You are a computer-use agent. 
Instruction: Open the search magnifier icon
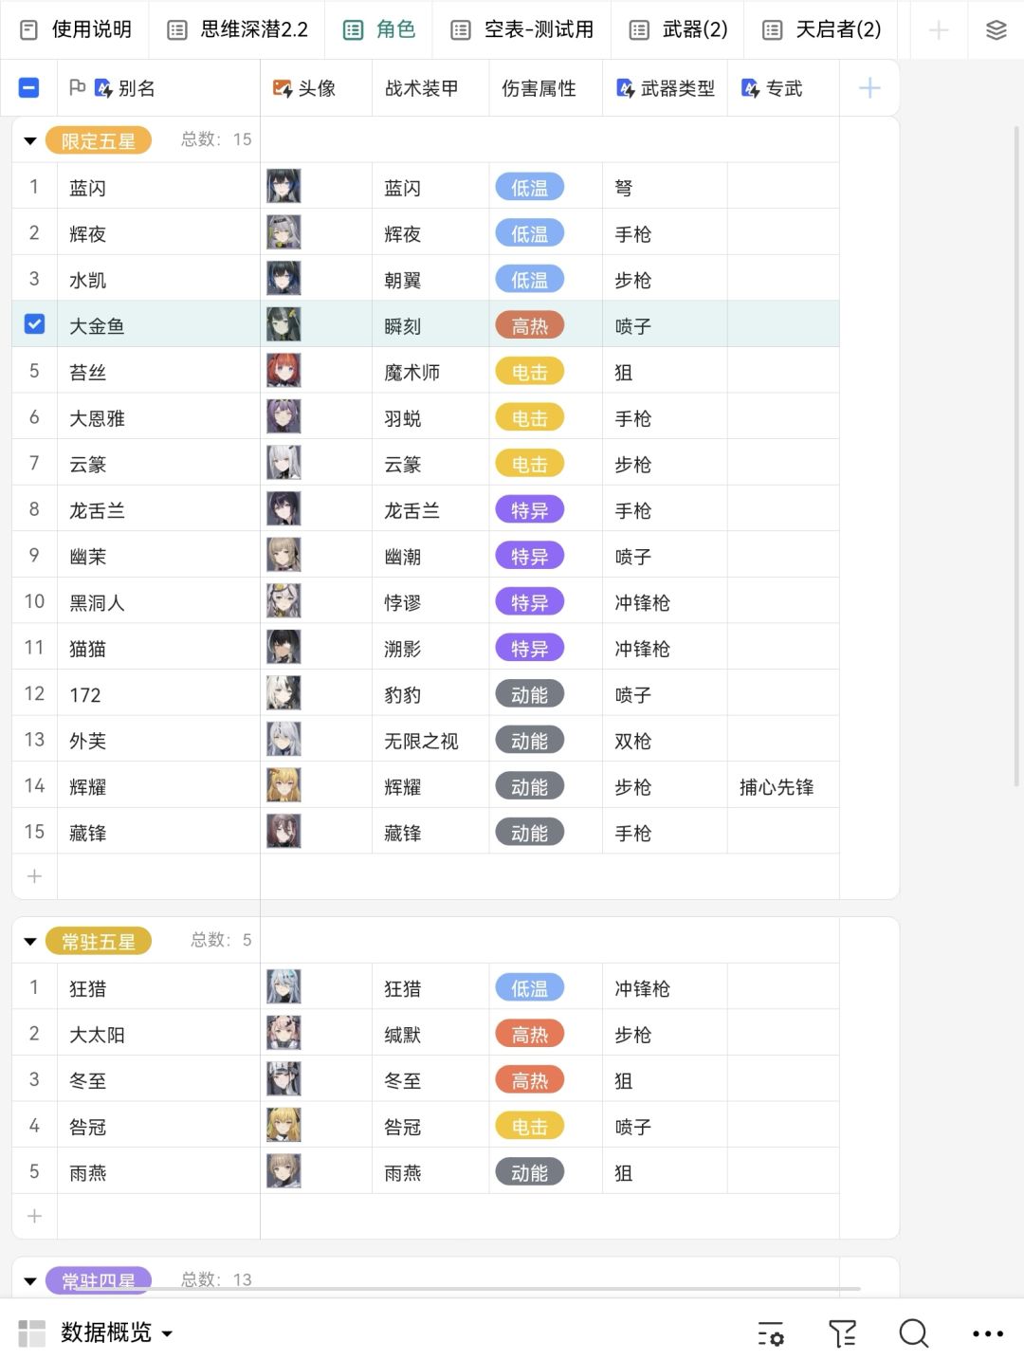point(914,1332)
